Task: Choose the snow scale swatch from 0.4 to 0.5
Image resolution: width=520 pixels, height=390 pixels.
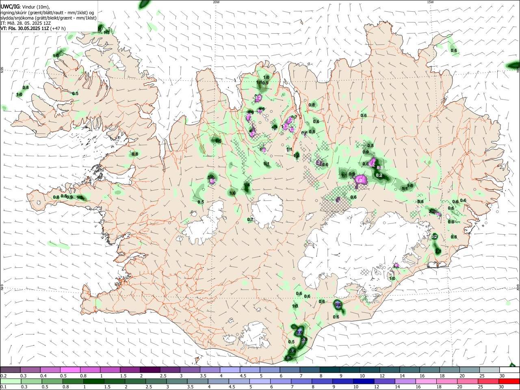Action: (x=50, y=370)
